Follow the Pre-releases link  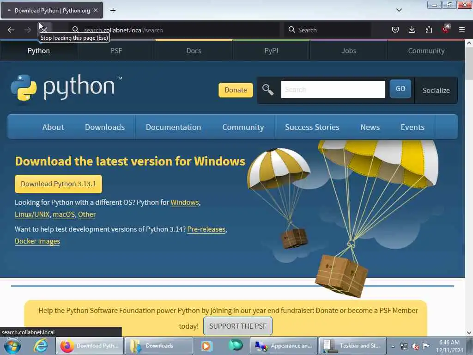pos(206,229)
